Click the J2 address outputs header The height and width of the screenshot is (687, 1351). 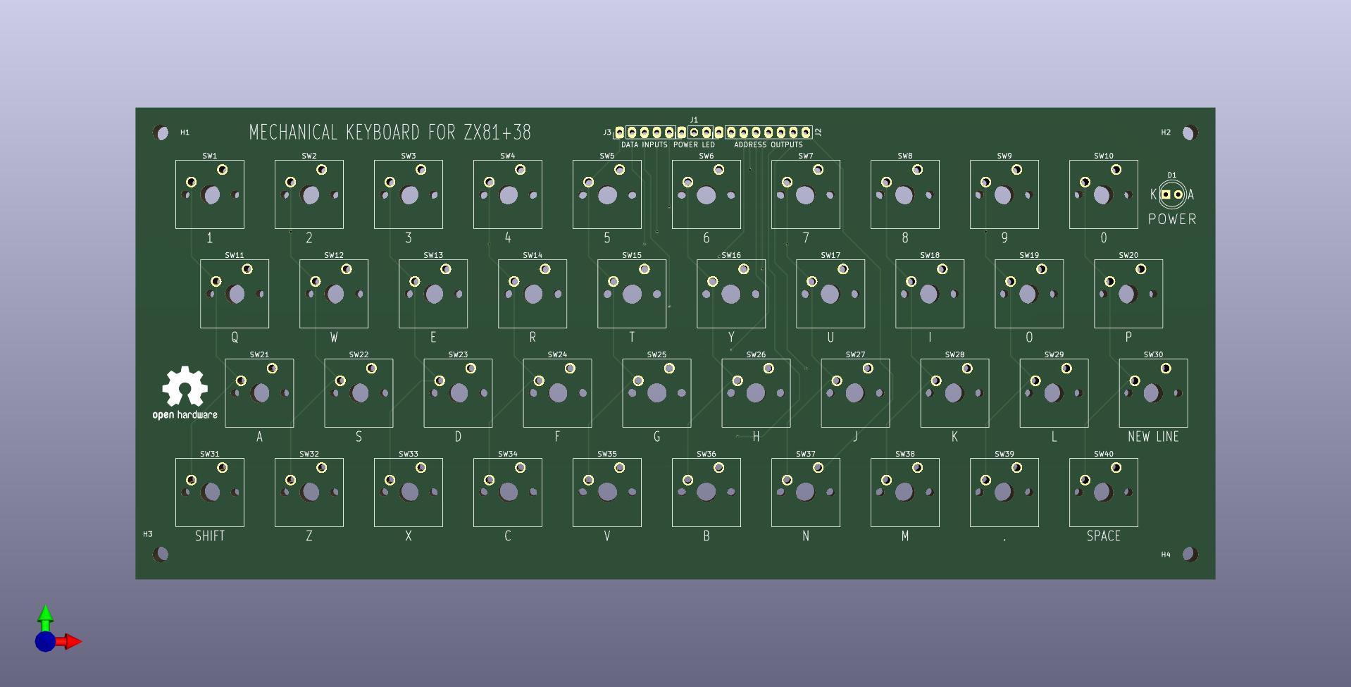click(x=768, y=132)
